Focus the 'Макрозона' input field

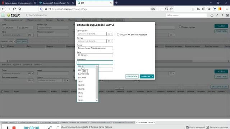95,62
